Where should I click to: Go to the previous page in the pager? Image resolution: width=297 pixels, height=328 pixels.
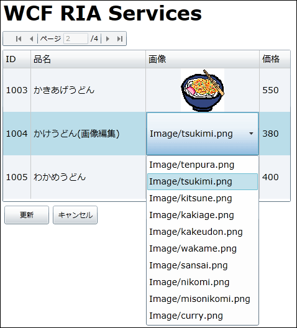tap(31, 39)
